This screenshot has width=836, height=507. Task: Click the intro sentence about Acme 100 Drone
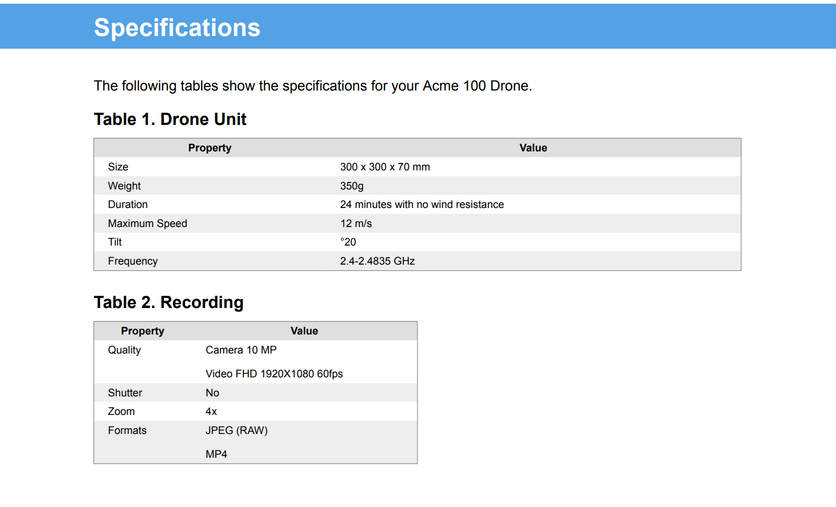pyautogui.click(x=313, y=86)
